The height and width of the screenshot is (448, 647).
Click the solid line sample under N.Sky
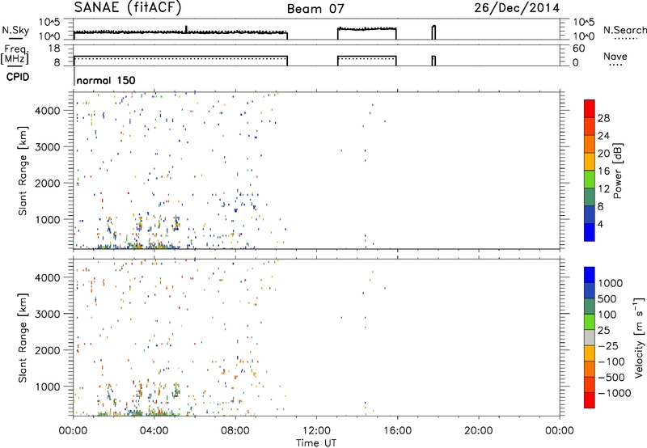(x=15, y=38)
